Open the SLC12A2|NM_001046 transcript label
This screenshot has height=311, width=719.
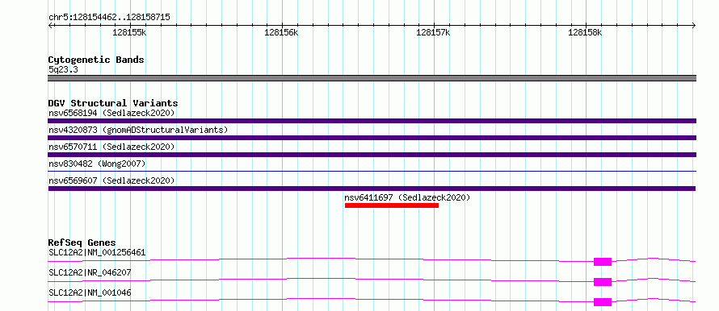click(90, 292)
